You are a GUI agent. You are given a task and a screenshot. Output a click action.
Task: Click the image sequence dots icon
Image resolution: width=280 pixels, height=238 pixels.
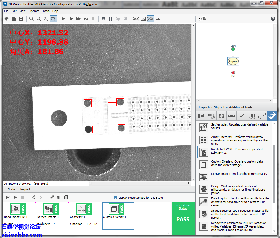(158, 19)
